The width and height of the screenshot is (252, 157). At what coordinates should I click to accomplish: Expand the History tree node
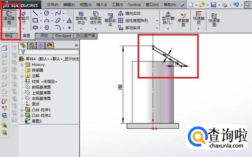click(x=22, y=65)
